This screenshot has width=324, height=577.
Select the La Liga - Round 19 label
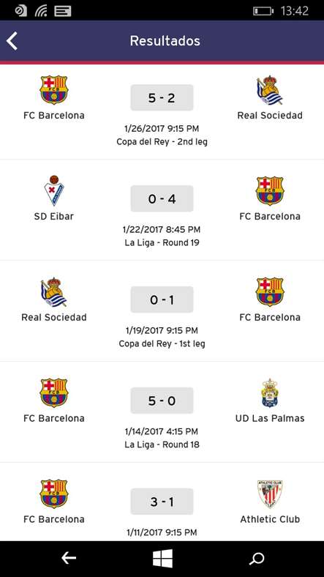click(x=162, y=242)
